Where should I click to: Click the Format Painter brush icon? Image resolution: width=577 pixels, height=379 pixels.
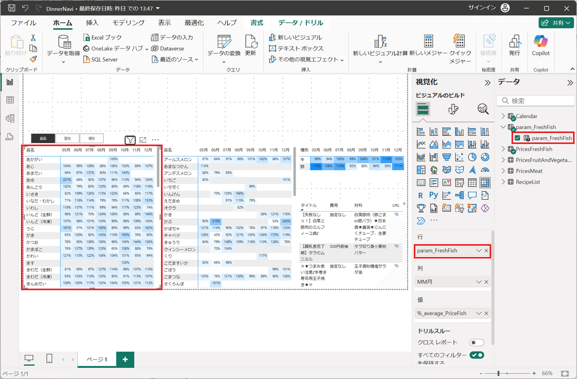[33, 59]
